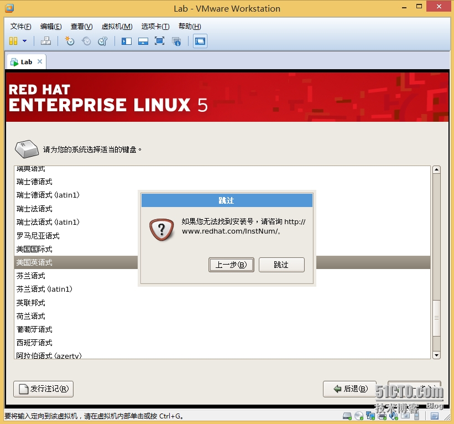Click the Revert to snapshot icon
The width and height of the screenshot is (454, 424).
(x=86, y=41)
